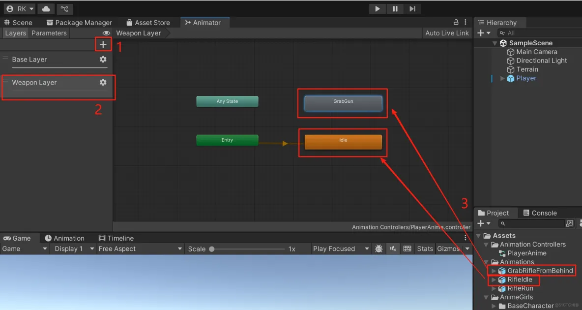Mute game audio with the speaker icon
Viewport: 582px width, 310px height.
393,248
